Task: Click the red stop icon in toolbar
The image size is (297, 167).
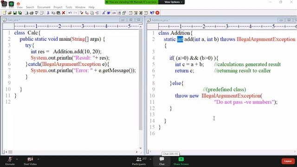Action: pyautogui.click(x=157, y=13)
